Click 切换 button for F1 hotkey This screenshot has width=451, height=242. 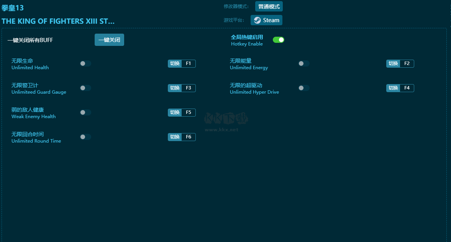[175, 63]
